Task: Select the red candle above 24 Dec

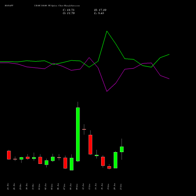Action: (9, 155)
